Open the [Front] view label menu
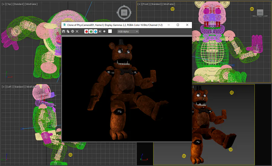 pos(146,4)
